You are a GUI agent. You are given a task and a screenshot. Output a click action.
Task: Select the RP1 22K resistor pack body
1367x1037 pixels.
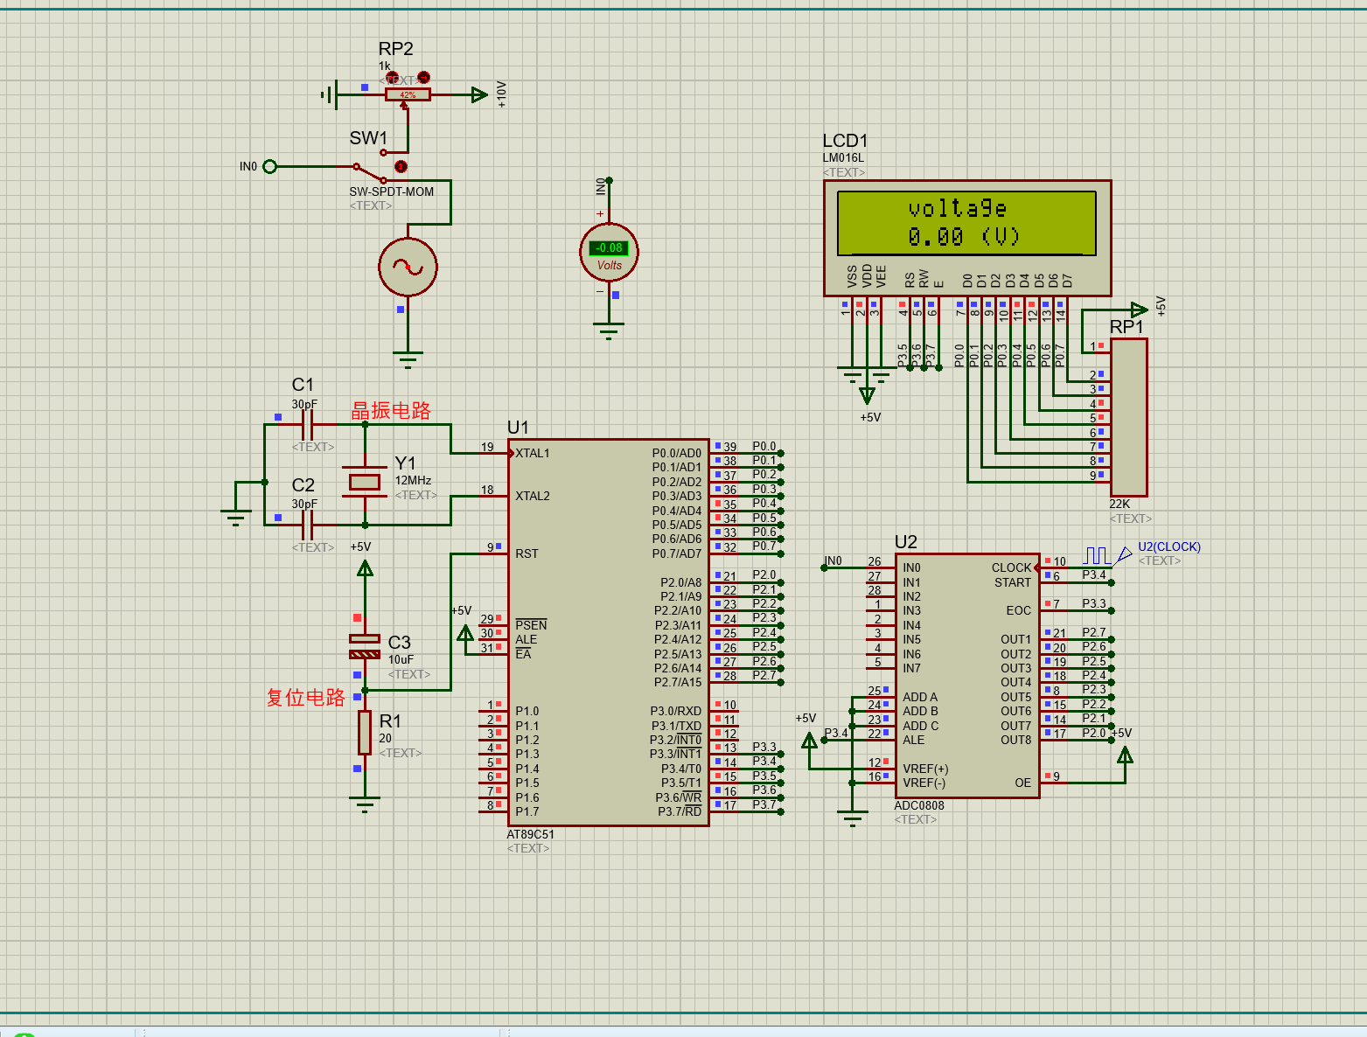point(1128,417)
